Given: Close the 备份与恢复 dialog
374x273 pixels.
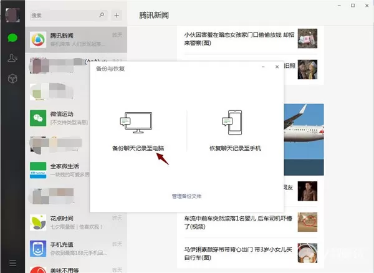Looking at the screenshot, I should tap(277, 67).
